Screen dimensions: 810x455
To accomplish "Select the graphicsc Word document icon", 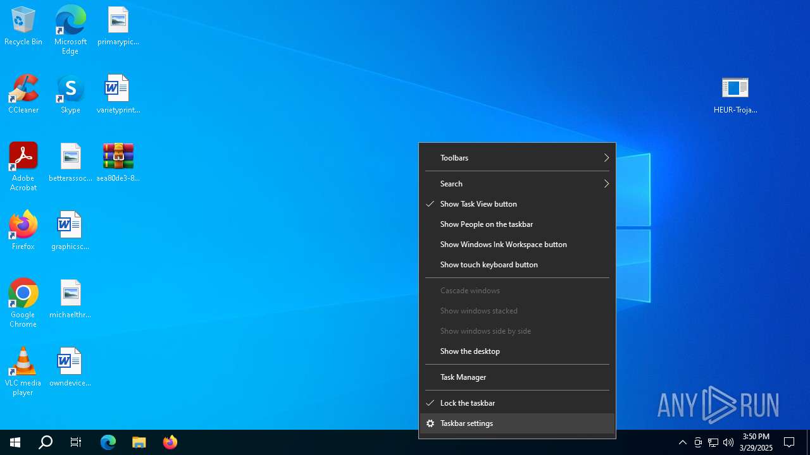I will 70,231.
